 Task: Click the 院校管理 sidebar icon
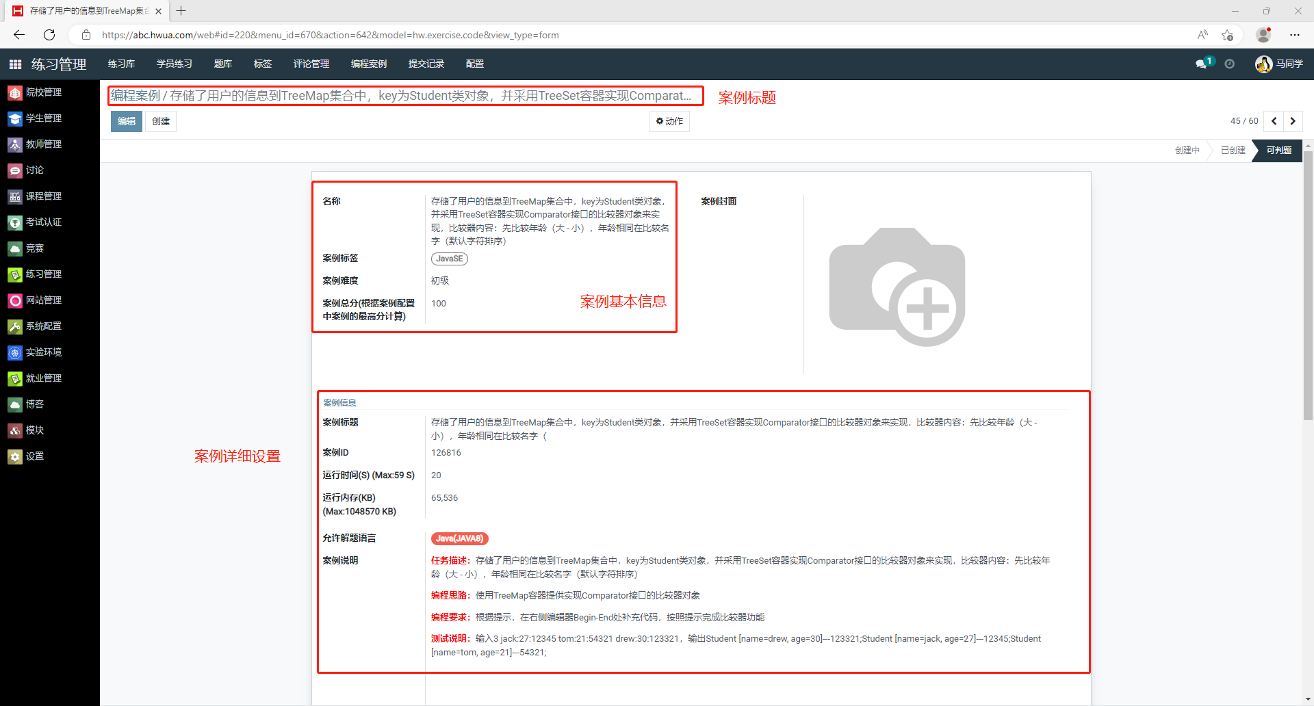tap(15, 92)
